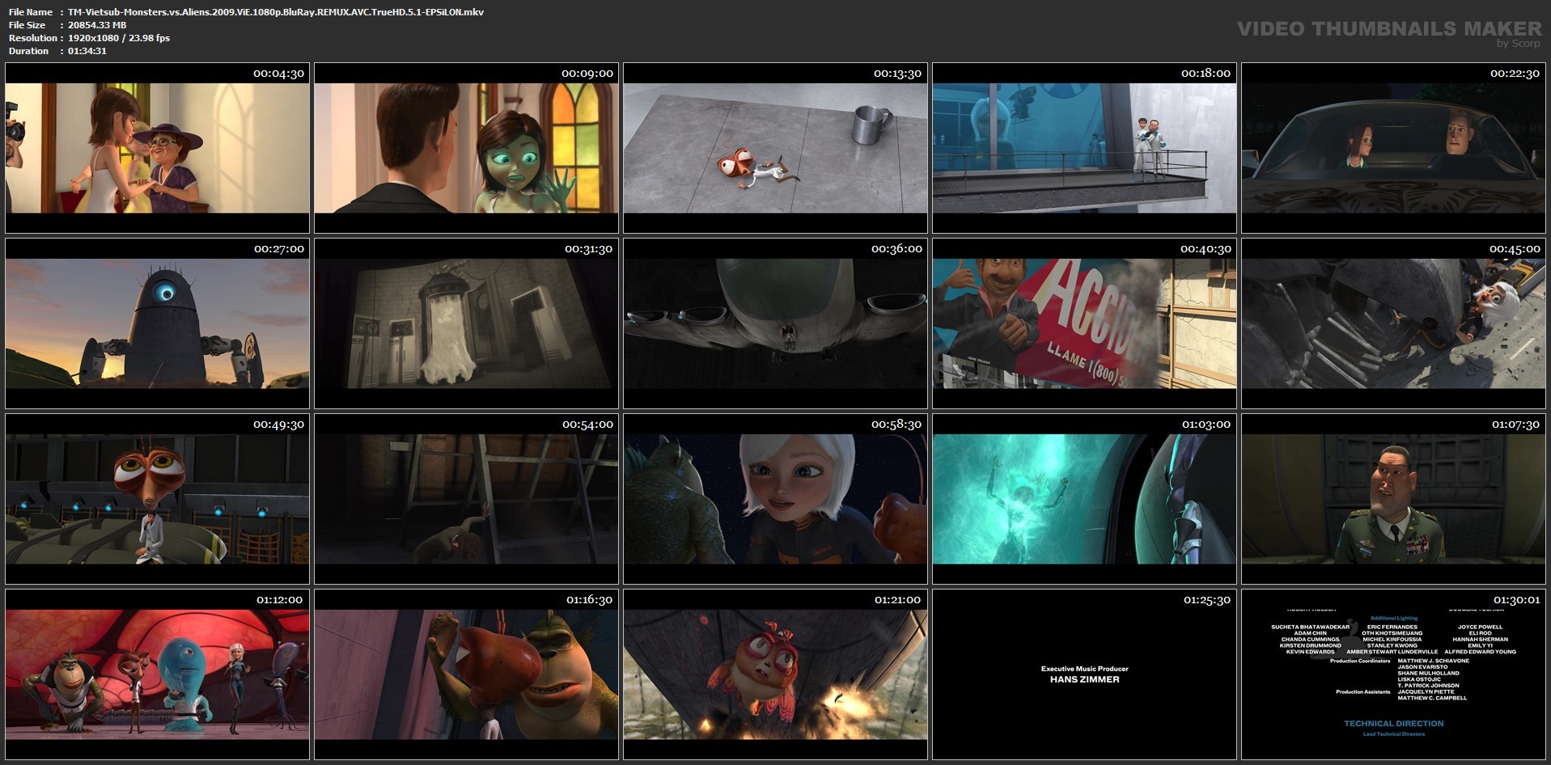
Task: Click the 00:04:30 timestamp label
Action: [x=278, y=74]
